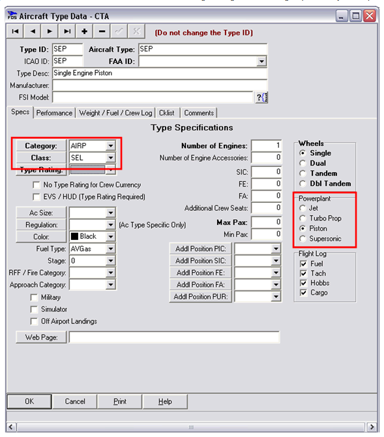Screen dimensions: 384x437
Task: Open Approach Category dropdown
Action: 111,285
